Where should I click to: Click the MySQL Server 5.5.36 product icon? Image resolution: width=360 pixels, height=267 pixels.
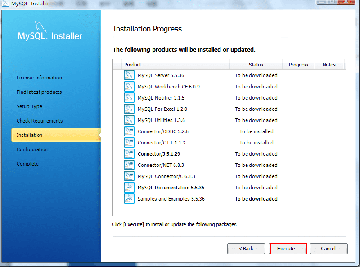point(129,75)
